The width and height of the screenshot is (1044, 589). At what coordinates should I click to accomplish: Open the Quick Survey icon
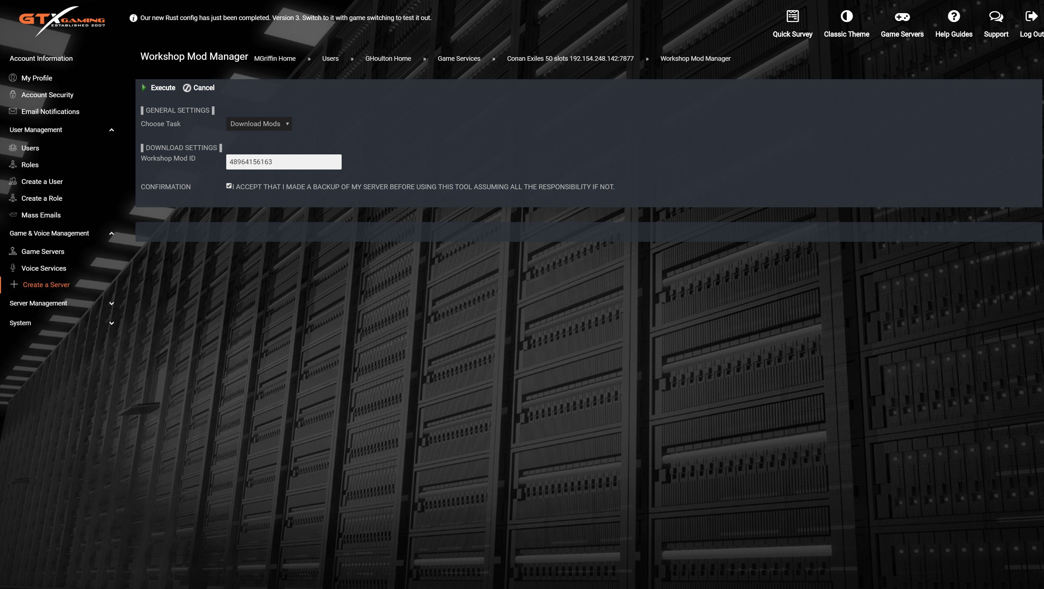pyautogui.click(x=792, y=16)
